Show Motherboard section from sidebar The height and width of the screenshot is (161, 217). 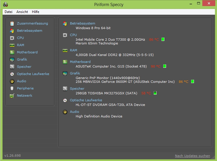[27, 52]
